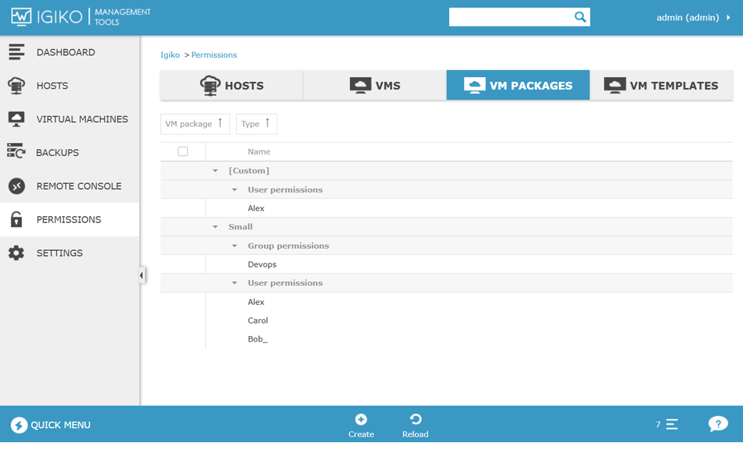Screen dimensions: 743x457
Task: Tick the select-all checkbox in table header
Action: click(x=183, y=151)
